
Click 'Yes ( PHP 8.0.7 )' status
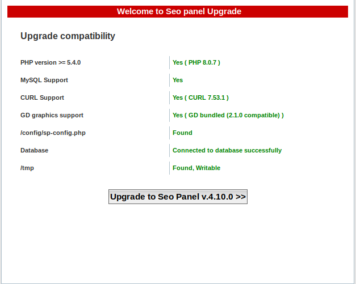click(196, 62)
